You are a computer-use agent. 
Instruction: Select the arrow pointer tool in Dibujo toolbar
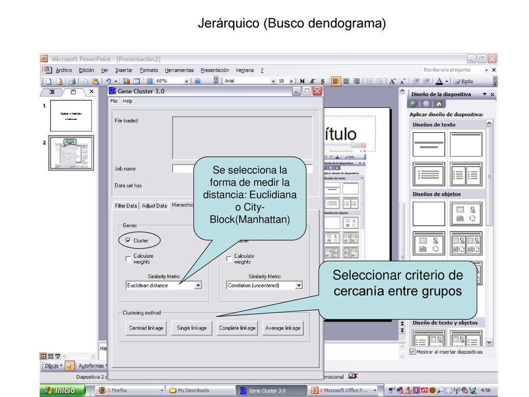point(69,365)
